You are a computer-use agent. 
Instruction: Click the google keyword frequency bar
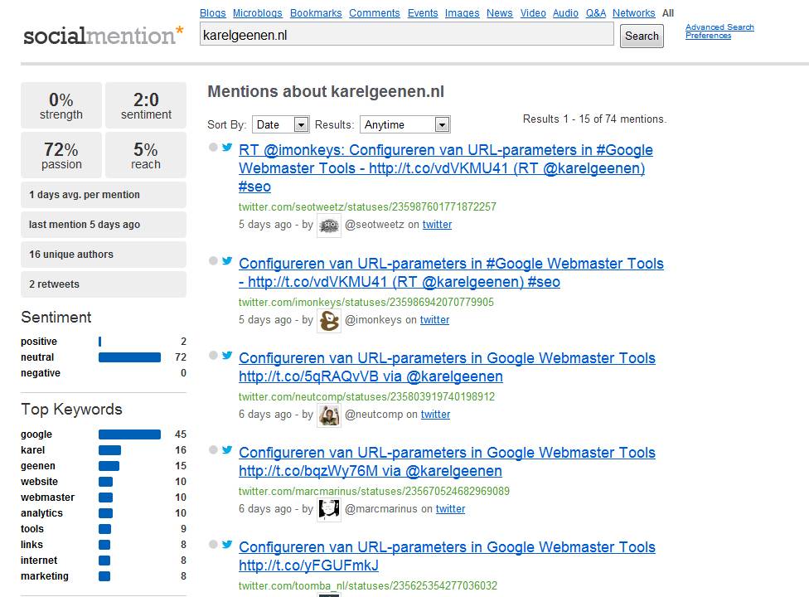(x=129, y=434)
